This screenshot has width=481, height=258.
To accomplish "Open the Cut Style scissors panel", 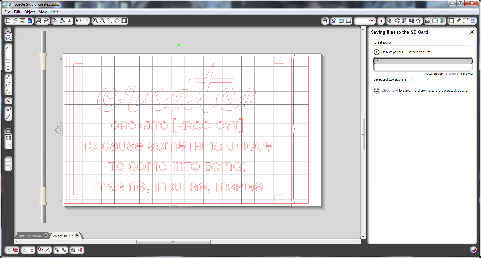I will click(x=372, y=21).
